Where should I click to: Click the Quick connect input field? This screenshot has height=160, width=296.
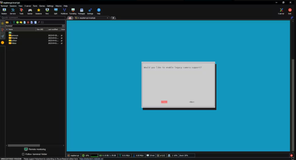32,18
